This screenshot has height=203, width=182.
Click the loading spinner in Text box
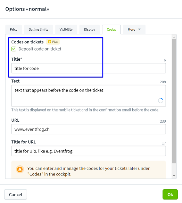[x=161, y=101]
